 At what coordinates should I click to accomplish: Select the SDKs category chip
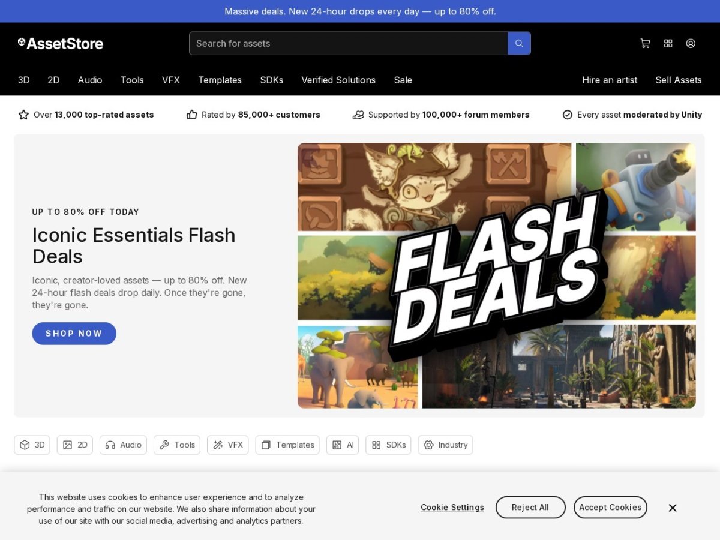pyautogui.click(x=388, y=445)
